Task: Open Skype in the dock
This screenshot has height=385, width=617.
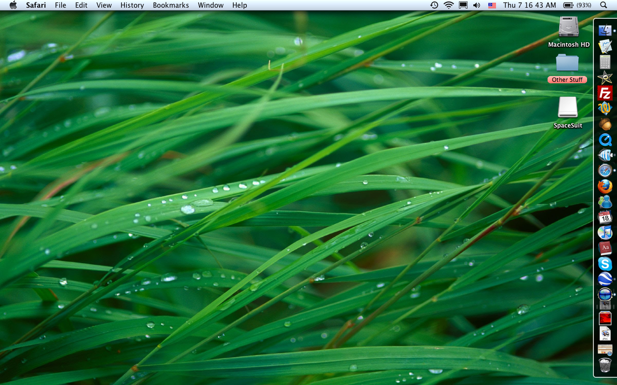Action: tap(604, 264)
